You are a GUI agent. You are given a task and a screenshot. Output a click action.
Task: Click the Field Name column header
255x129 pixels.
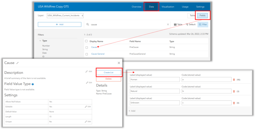click(x=135, y=41)
